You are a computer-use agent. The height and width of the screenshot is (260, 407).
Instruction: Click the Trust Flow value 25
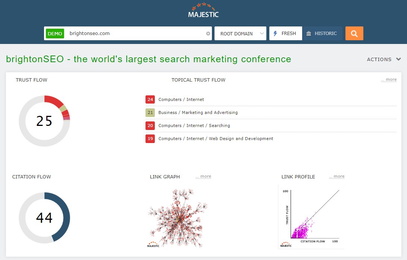(x=44, y=121)
